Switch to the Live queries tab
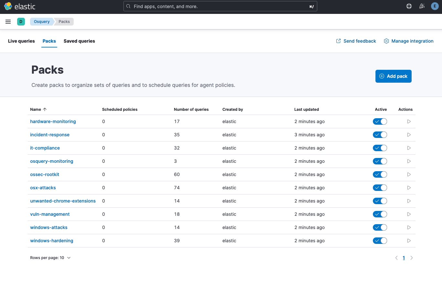This screenshot has width=442, height=282. (21, 41)
